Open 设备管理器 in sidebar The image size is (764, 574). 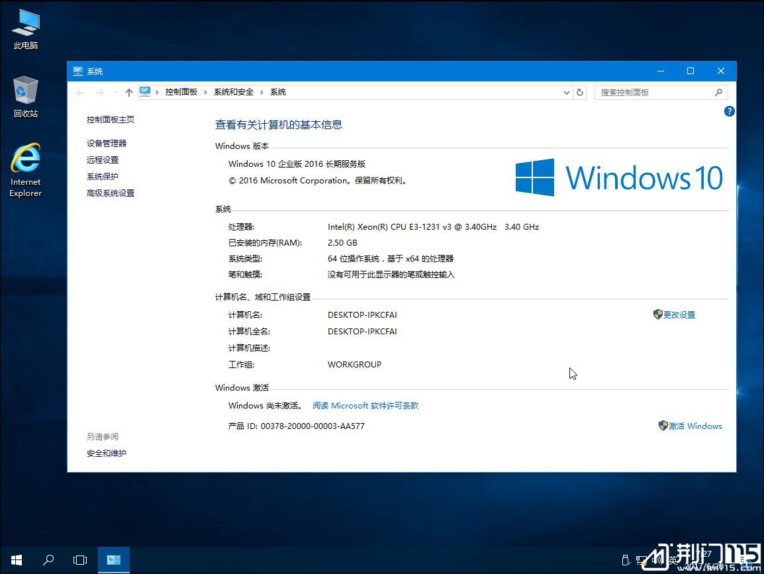click(x=106, y=143)
